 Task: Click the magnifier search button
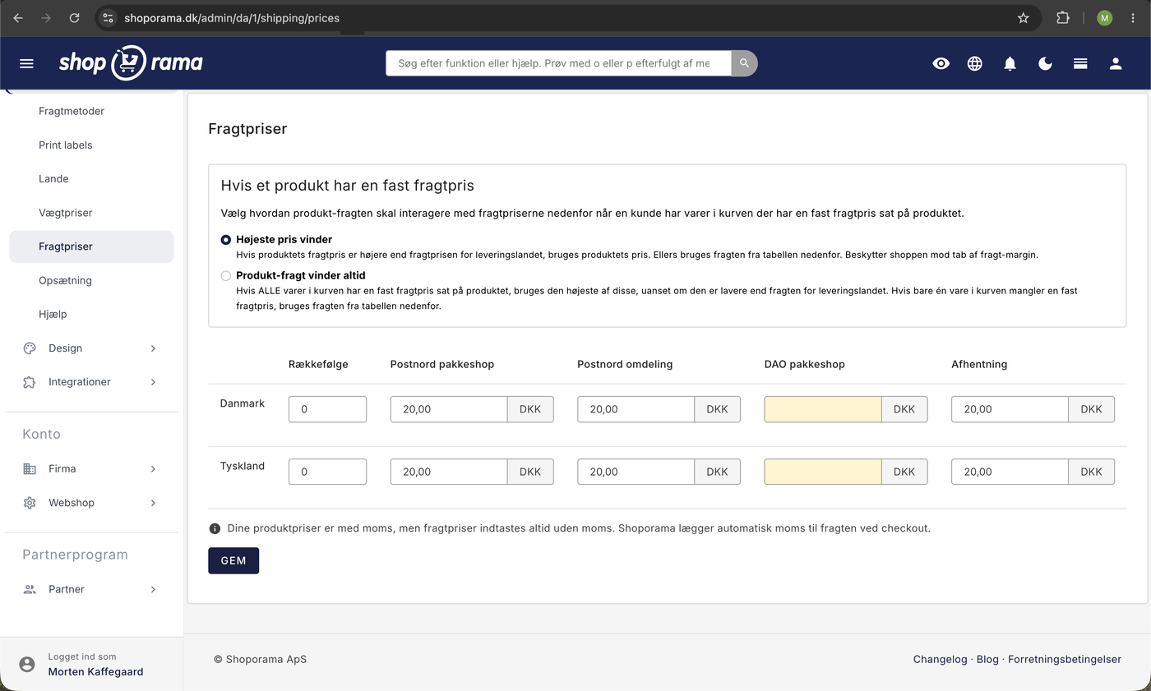pyautogui.click(x=744, y=63)
